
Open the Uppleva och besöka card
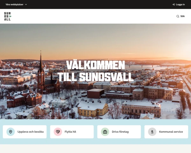(25, 132)
